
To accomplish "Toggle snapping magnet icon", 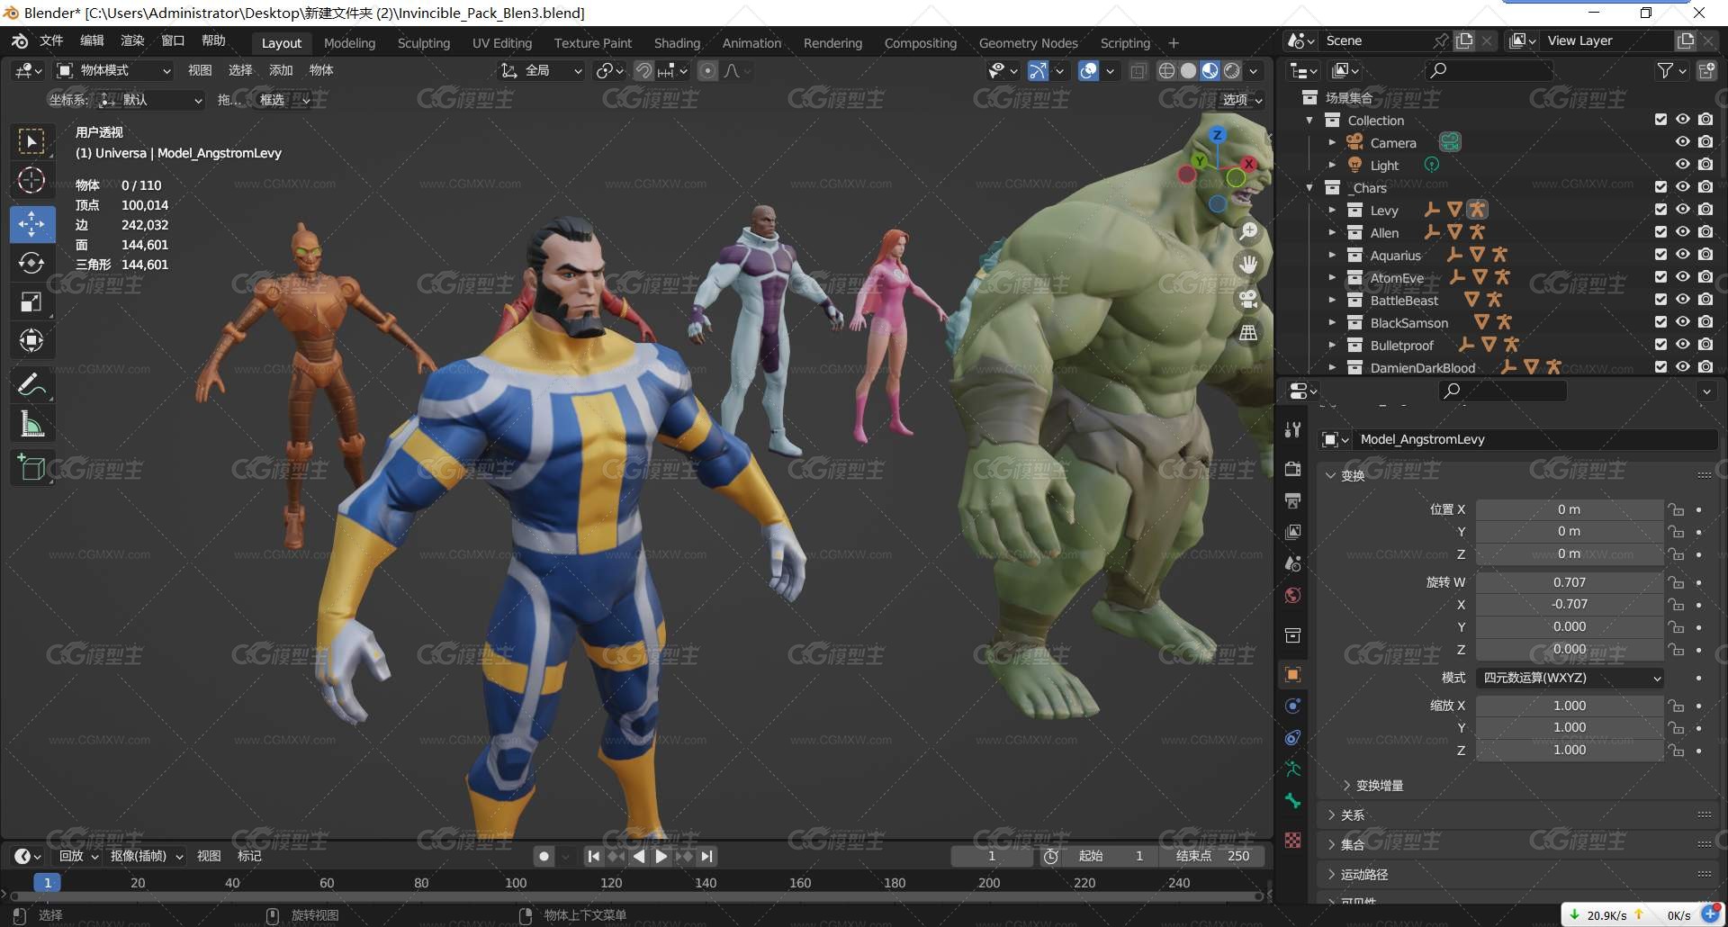I will (643, 71).
